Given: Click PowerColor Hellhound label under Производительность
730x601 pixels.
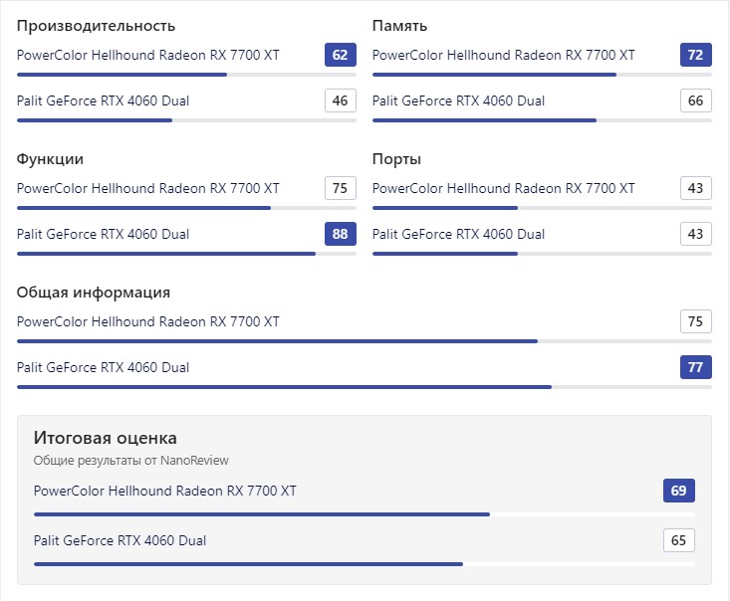Looking at the screenshot, I should [148, 55].
